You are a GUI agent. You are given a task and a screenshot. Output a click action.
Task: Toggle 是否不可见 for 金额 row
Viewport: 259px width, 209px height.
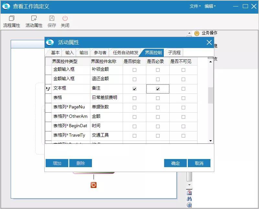click(x=183, y=117)
